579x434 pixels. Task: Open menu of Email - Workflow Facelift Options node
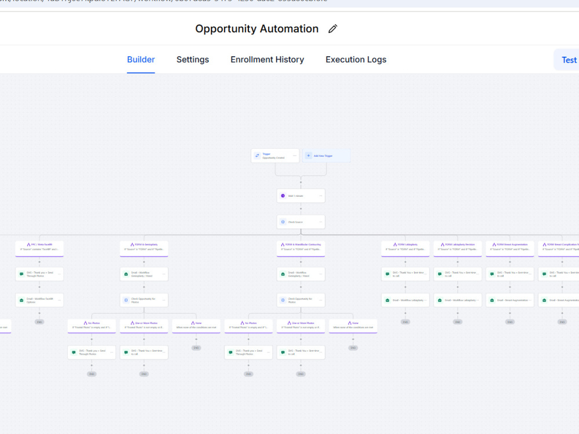coord(60,300)
